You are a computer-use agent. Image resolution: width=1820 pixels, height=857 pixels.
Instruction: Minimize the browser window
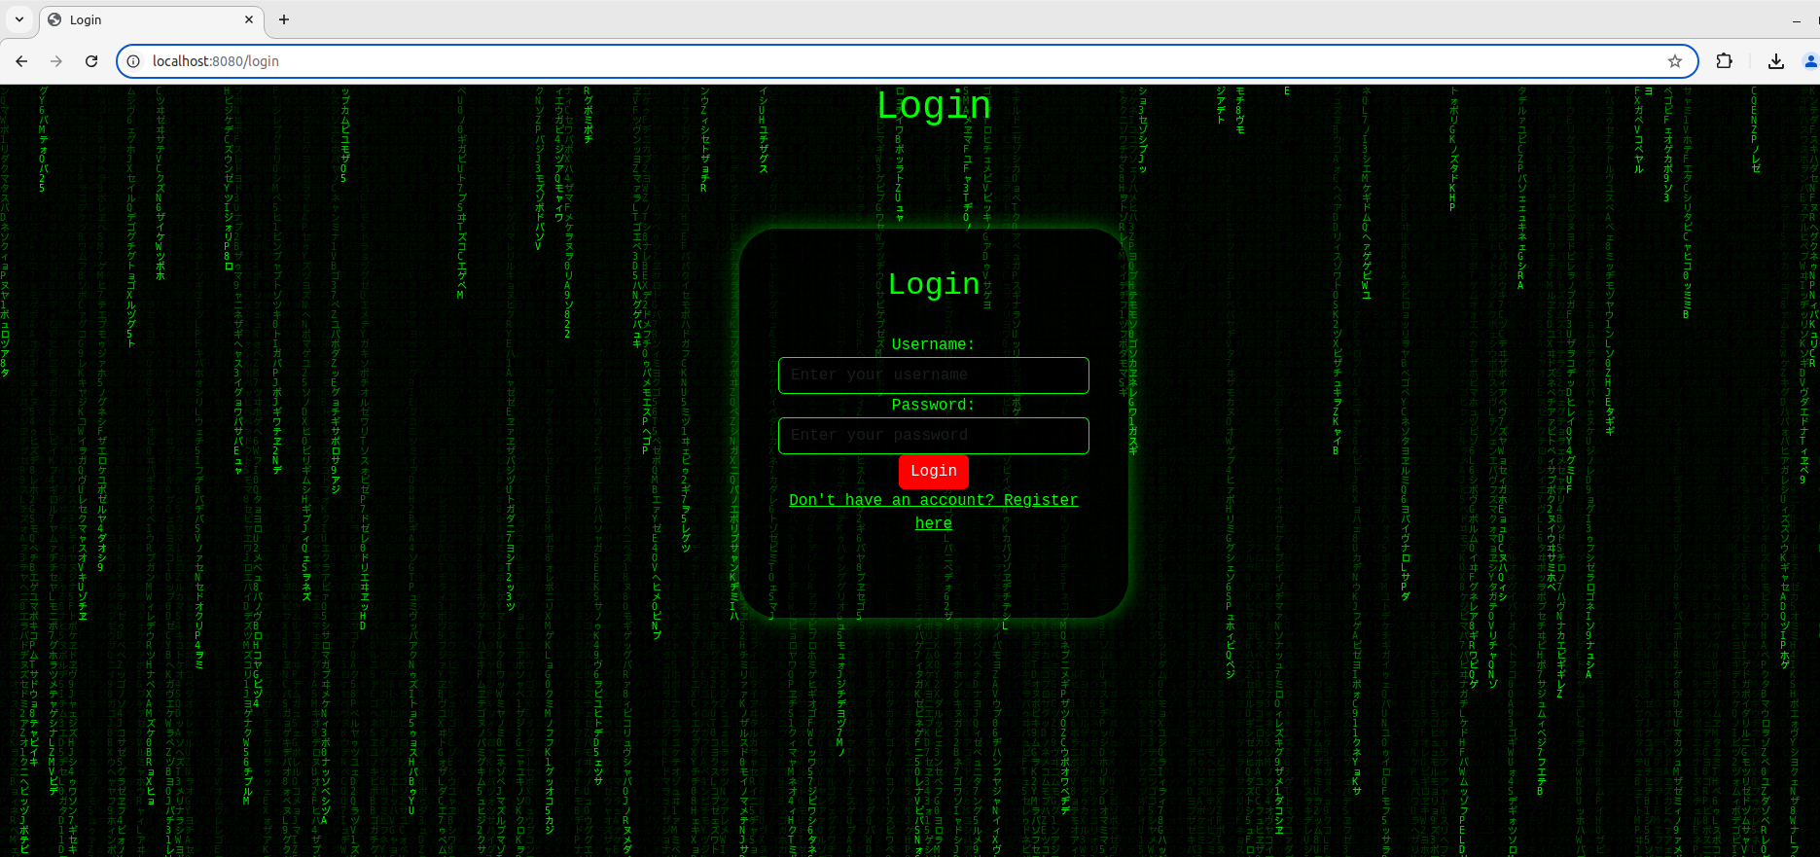pos(1796,19)
